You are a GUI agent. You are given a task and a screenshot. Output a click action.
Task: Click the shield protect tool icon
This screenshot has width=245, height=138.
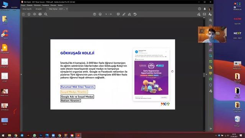(211, 85)
